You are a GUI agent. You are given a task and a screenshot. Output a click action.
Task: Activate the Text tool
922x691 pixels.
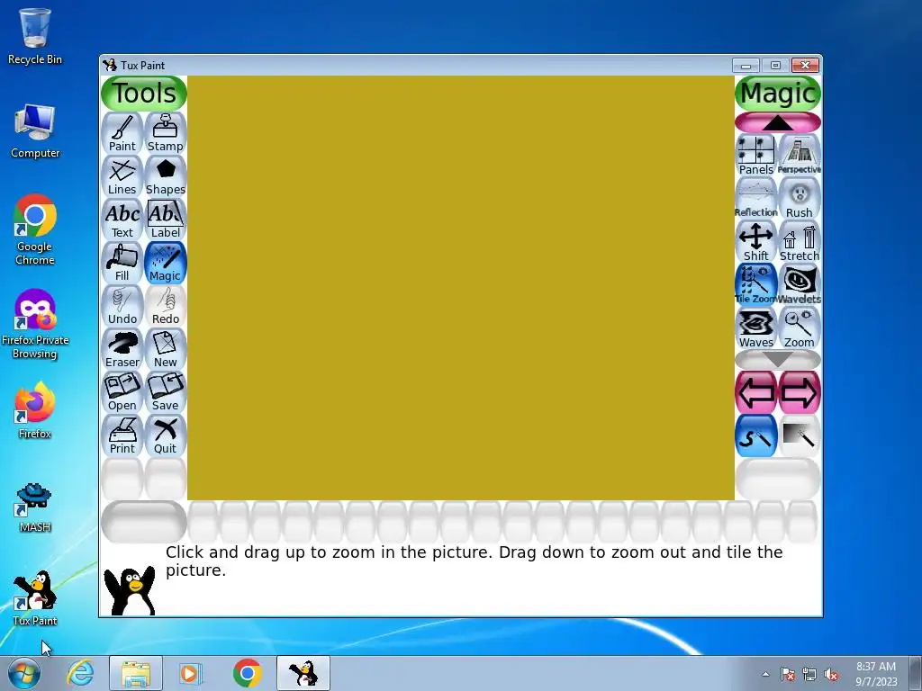tap(122, 220)
